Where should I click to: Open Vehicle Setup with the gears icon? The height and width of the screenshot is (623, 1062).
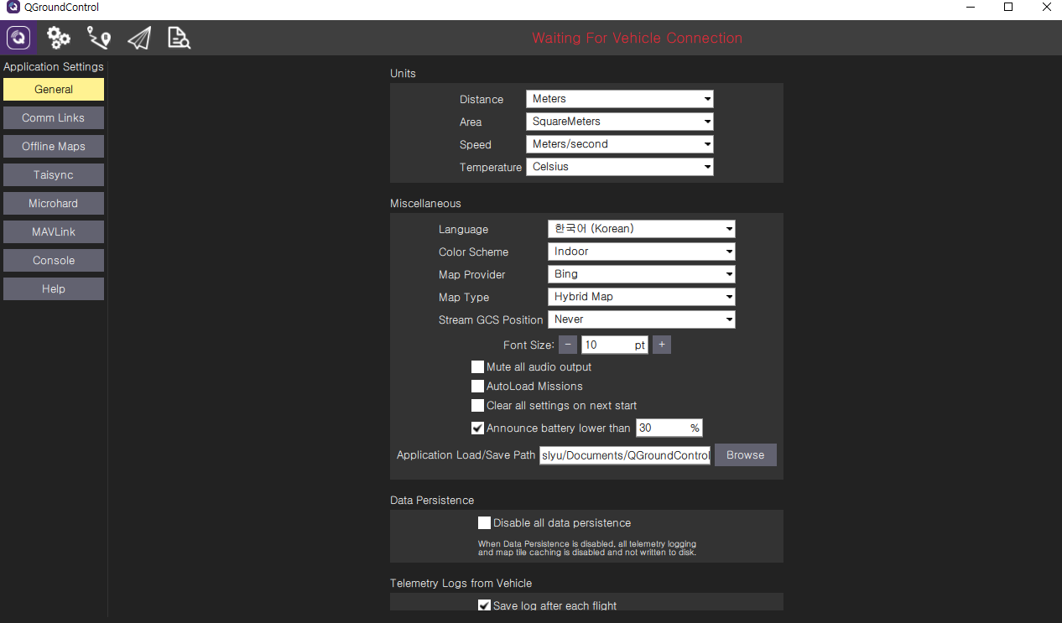coord(57,37)
